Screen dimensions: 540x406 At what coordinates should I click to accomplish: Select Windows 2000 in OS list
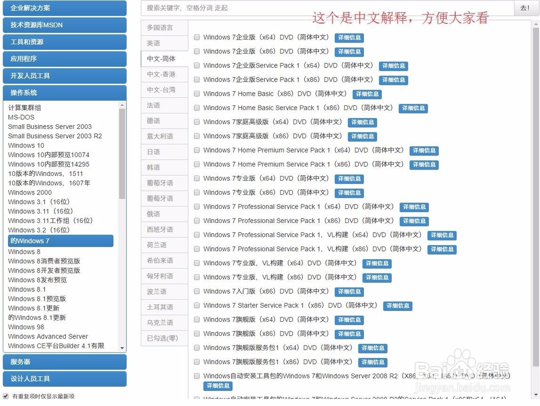coord(30,193)
